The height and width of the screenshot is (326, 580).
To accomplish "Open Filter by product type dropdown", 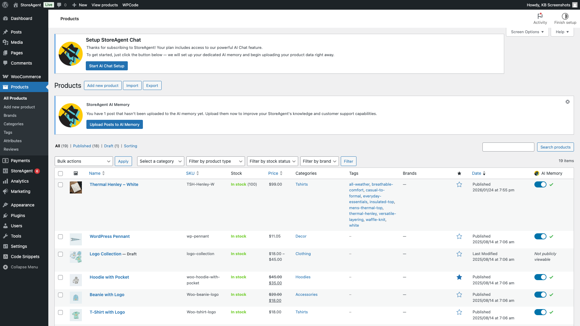I will pyautogui.click(x=215, y=161).
